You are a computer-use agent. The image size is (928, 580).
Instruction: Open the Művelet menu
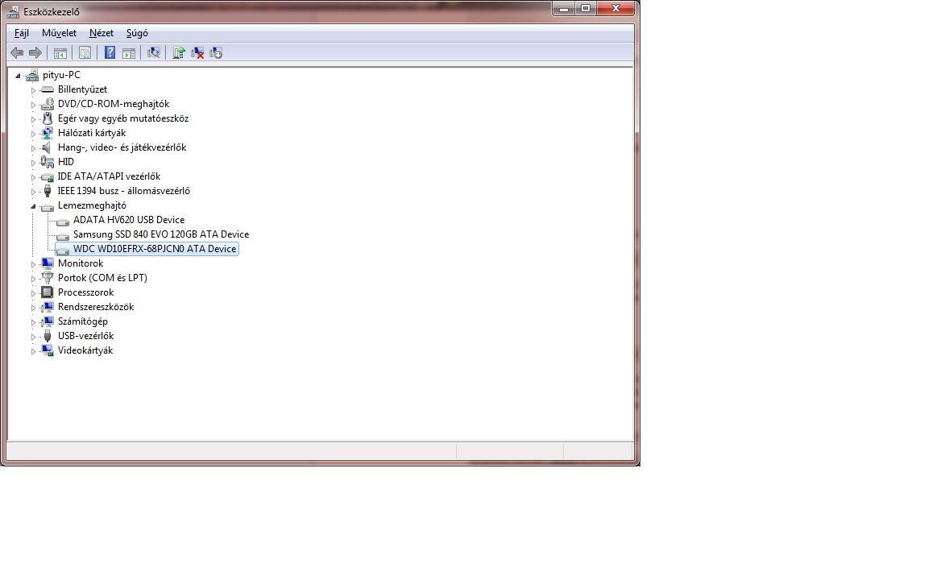(59, 33)
